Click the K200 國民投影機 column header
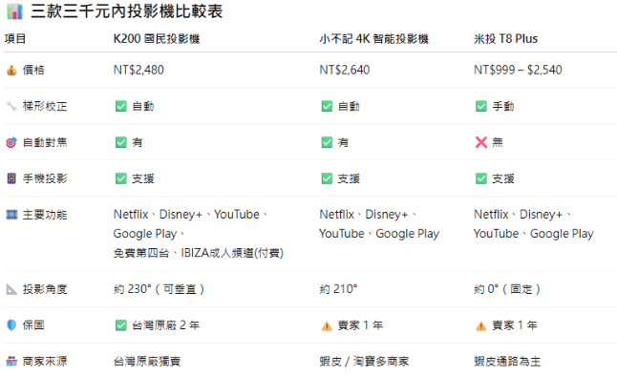This screenshot has height=376, width=617. tap(157, 38)
